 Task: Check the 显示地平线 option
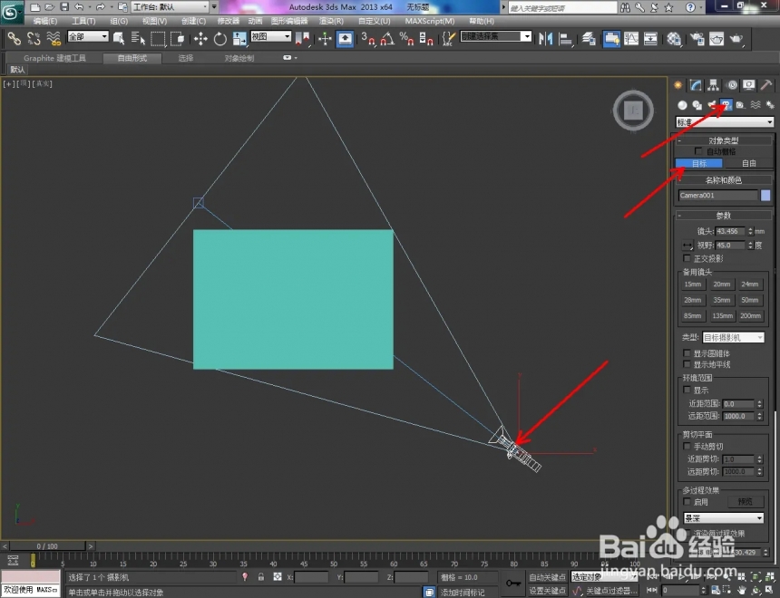[687, 364]
